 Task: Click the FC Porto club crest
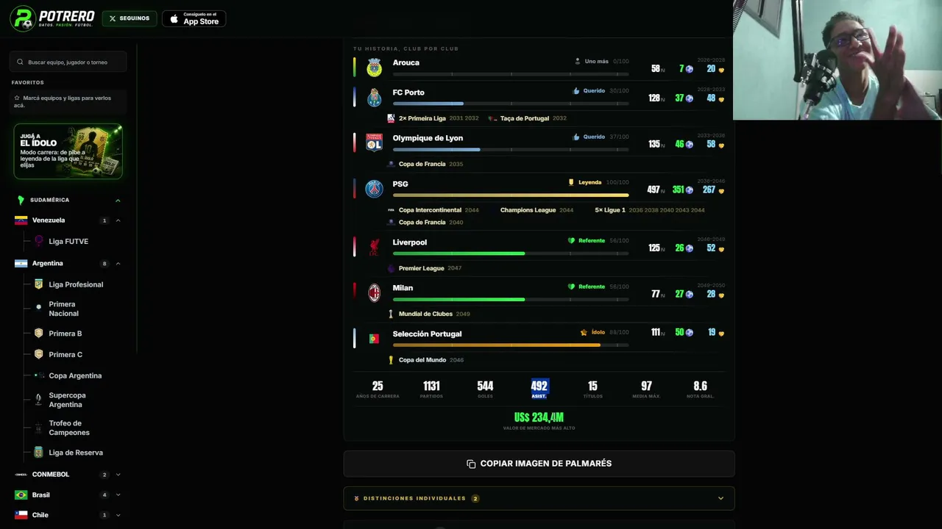pyautogui.click(x=374, y=97)
